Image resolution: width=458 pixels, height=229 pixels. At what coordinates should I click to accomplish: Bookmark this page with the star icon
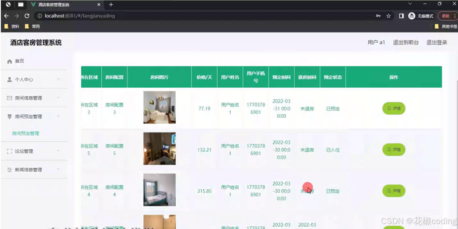[388, 16]
